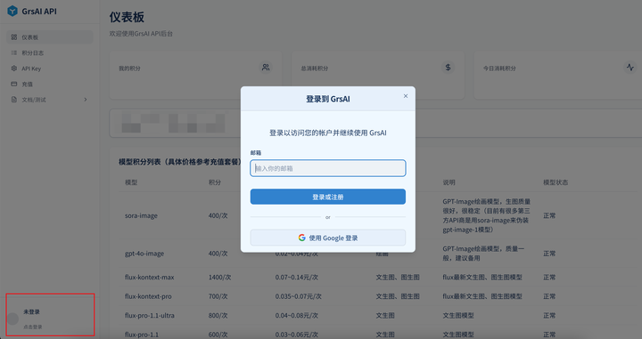The width and height of the screenshot is (642, 339).
Task: Click 正常 status in the sora-image row
Action: (549, 215)
